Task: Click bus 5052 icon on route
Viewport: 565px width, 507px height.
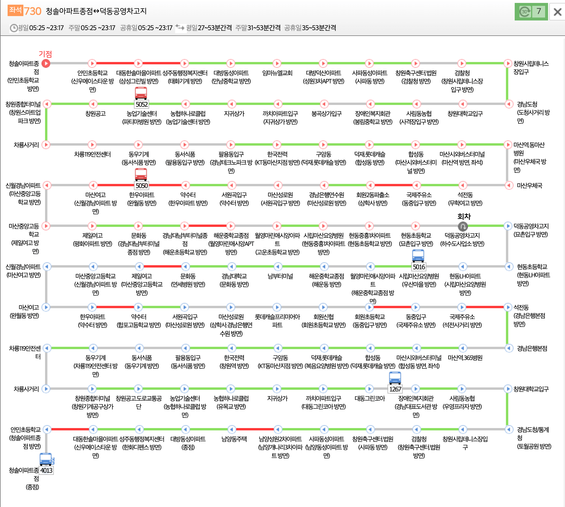Action: (141, 94)
